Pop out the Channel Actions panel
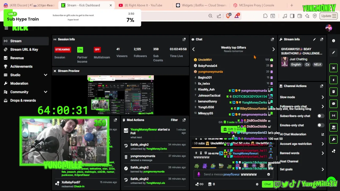340x191 pixels. (x=322, y=86)
